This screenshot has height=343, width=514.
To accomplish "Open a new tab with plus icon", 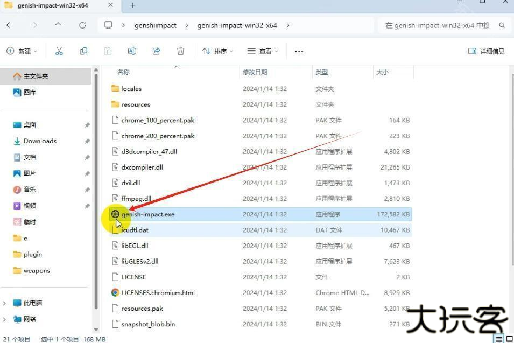I will coord(132,6).
